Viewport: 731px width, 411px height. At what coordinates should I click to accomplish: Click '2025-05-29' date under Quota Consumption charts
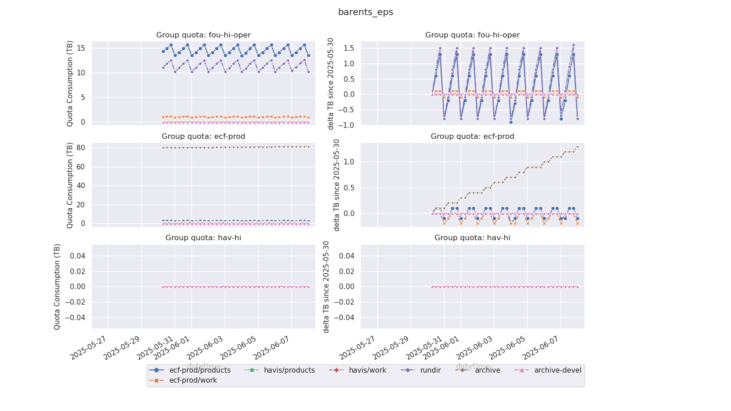coord(122,348)
